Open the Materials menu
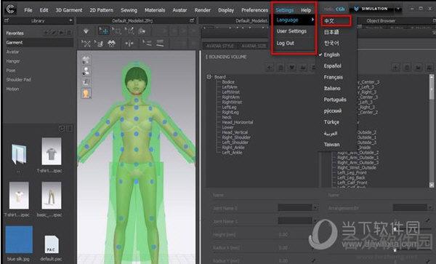The image size is (436, 264). pos(155,10)
